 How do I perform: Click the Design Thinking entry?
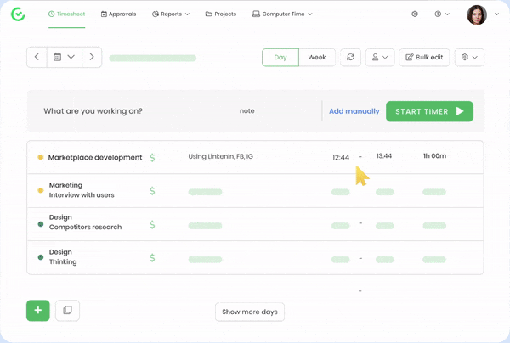pyautogui.click(x=63, y=257)
